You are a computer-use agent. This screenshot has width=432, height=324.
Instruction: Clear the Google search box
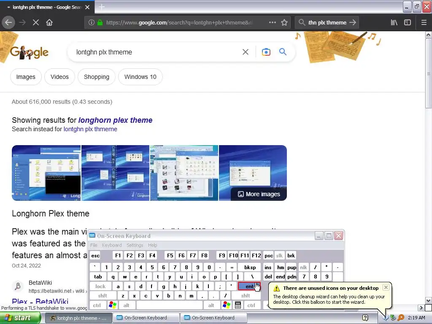tap(246, 52)
